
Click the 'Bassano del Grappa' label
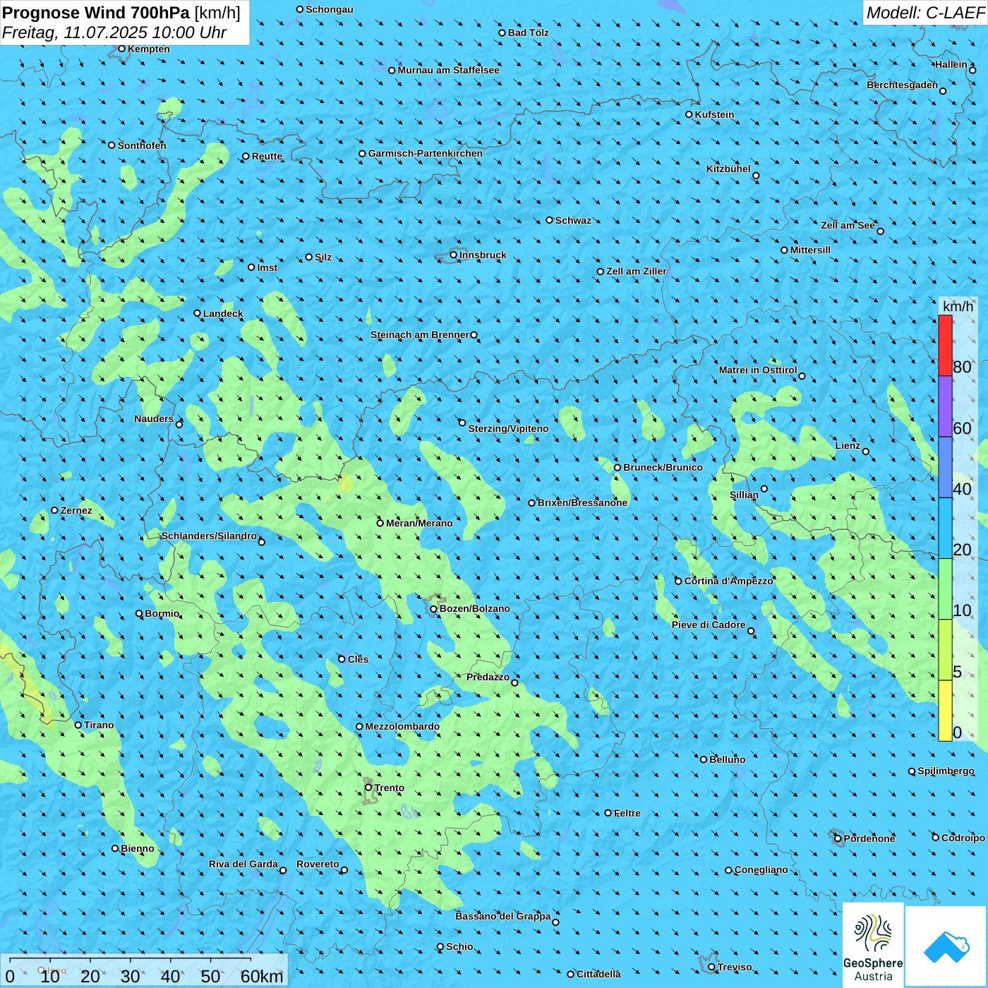503,916
